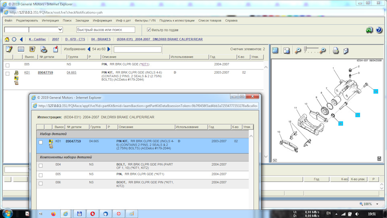The height and width of the screenshot is (218, 387).
Task: Check the 004 BOLT component checkbox
Action: click(41, 166)
